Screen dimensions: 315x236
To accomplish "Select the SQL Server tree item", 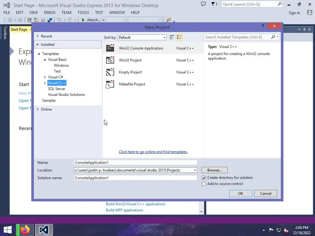I will coord(57,89).
